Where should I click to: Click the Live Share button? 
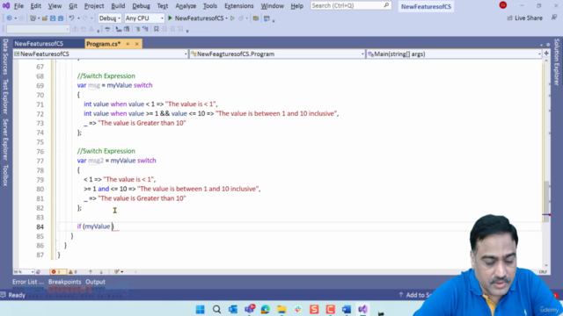coord(524,18)
